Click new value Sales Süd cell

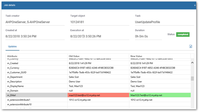(160, 77)
